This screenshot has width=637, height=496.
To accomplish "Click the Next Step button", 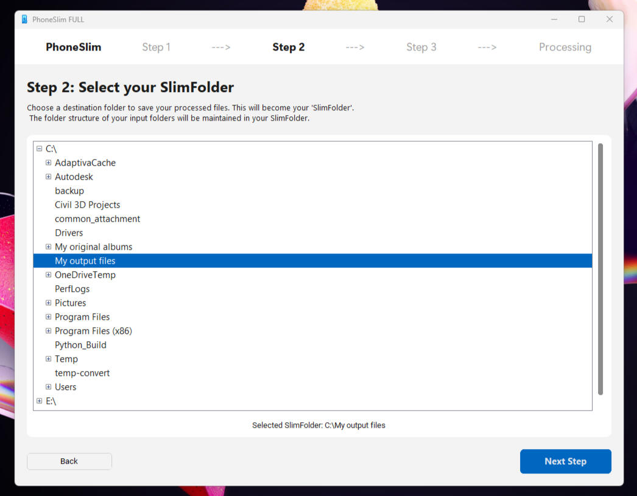I will pyautogui.click(x=566, y=461).
